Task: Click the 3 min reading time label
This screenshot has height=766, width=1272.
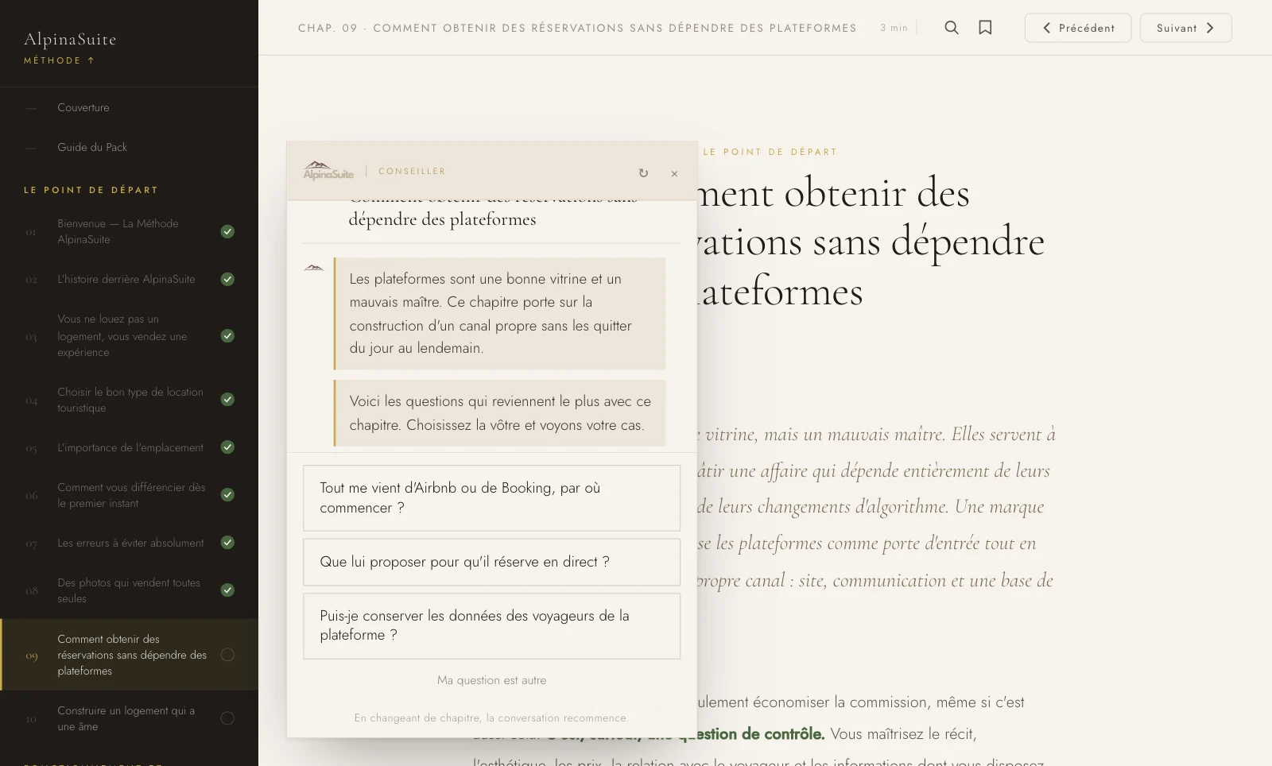Action: pos(894,28)
